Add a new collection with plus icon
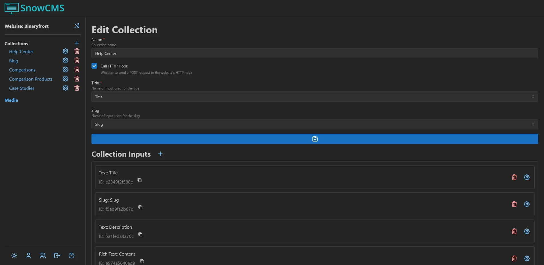Image resolution: width=544 pixels, height=265 pixels. [x=77, y=43]
